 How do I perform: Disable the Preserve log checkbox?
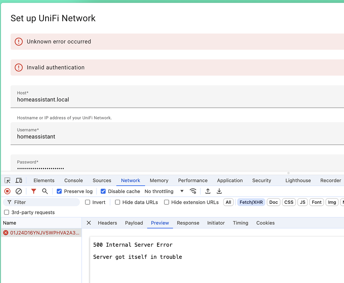pos(60,191)
